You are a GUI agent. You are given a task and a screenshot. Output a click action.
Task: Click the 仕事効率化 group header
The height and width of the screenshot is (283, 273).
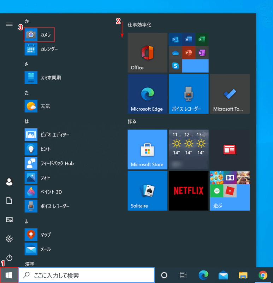140,25
